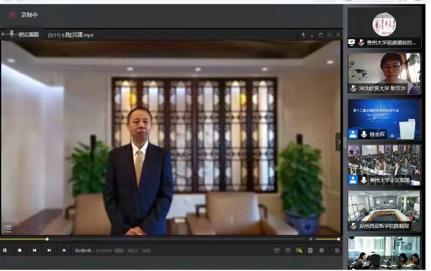Stop the video with the stop button

coord(19,250)
